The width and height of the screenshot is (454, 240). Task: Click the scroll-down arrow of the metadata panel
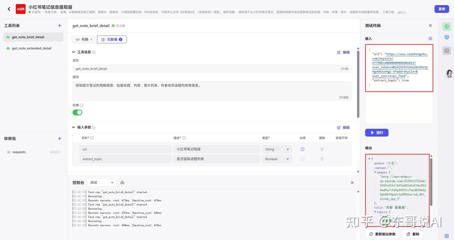pyautogui.click(x=358, y=172)
